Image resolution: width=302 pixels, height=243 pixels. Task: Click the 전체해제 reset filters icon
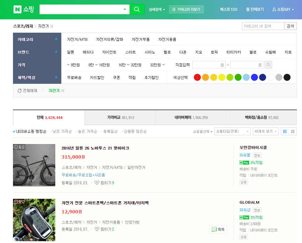[20, 91]
